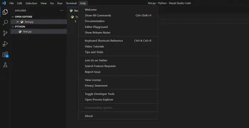Open the Explorer view in the activity bar
Viewport: 249px width, 128px height.
coord(5,12)
